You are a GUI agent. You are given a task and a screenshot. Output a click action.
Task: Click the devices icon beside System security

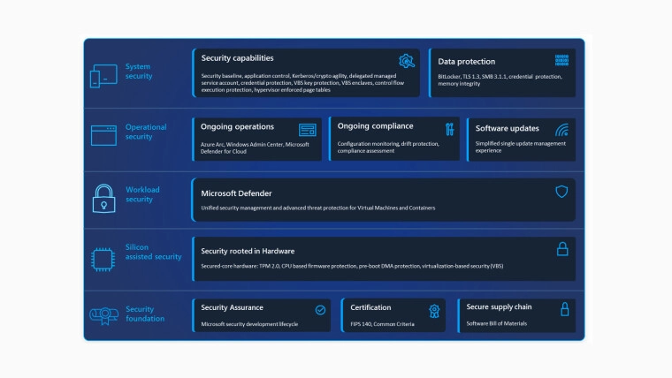(x=103, y=76)
